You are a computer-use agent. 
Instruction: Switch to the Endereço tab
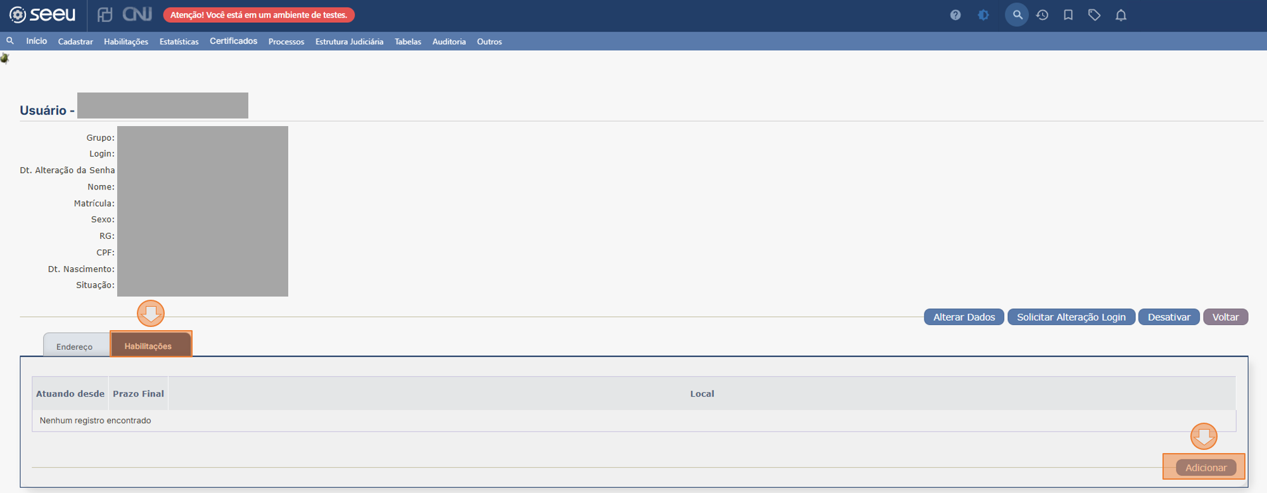[74, 347]
